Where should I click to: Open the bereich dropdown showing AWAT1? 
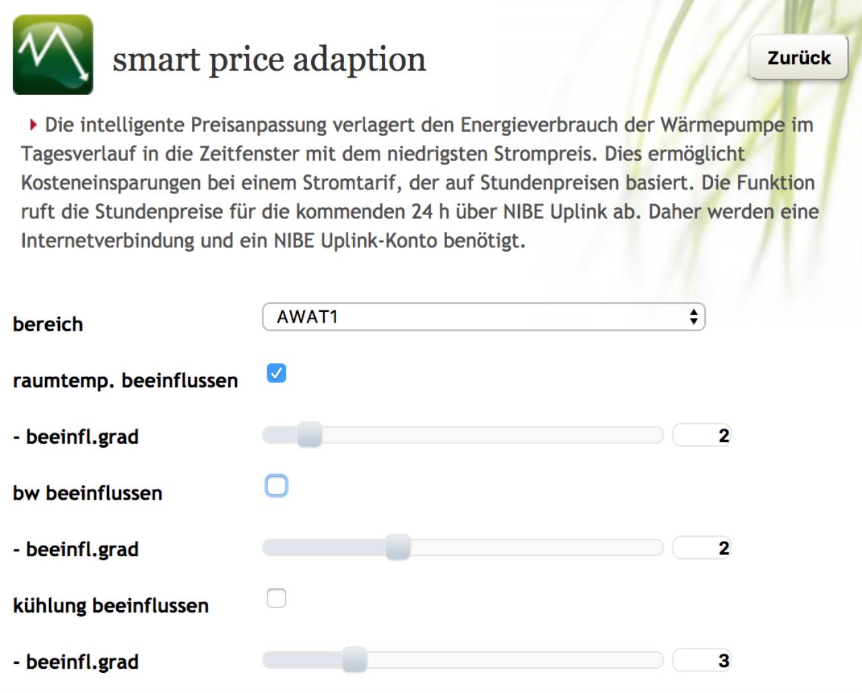[x=484, y=317]
